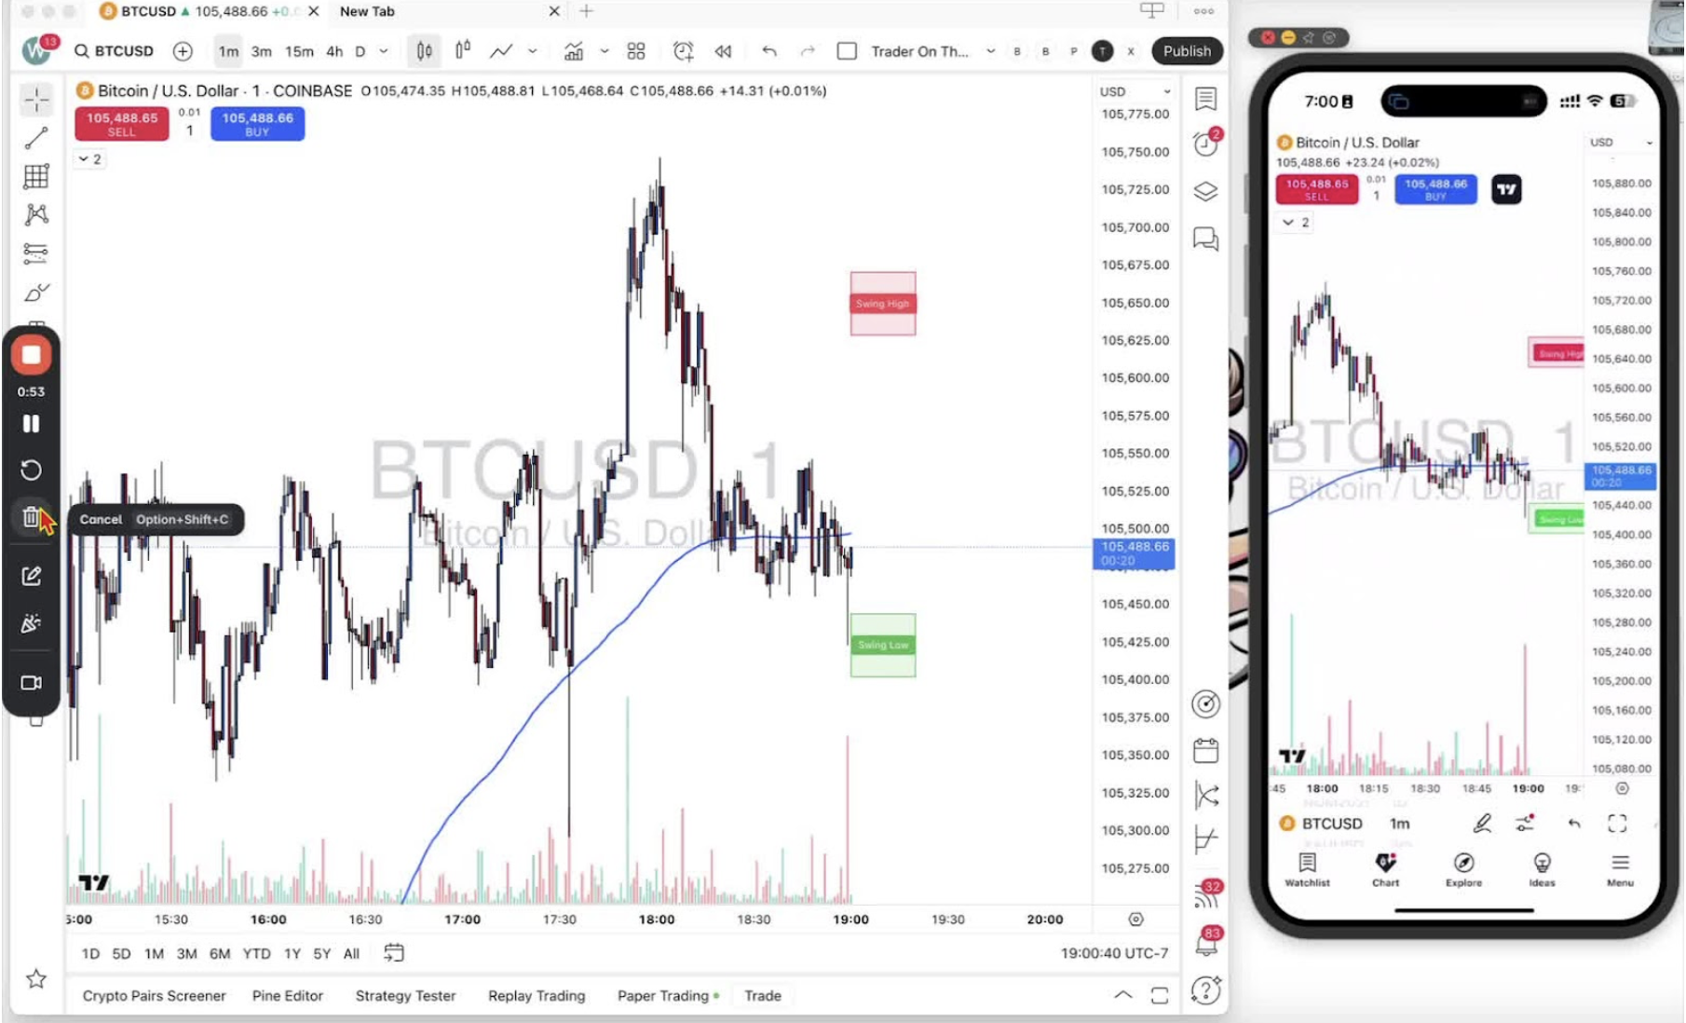Create an alert from the toolbar
The image size is (1686, 1023).
683,51
